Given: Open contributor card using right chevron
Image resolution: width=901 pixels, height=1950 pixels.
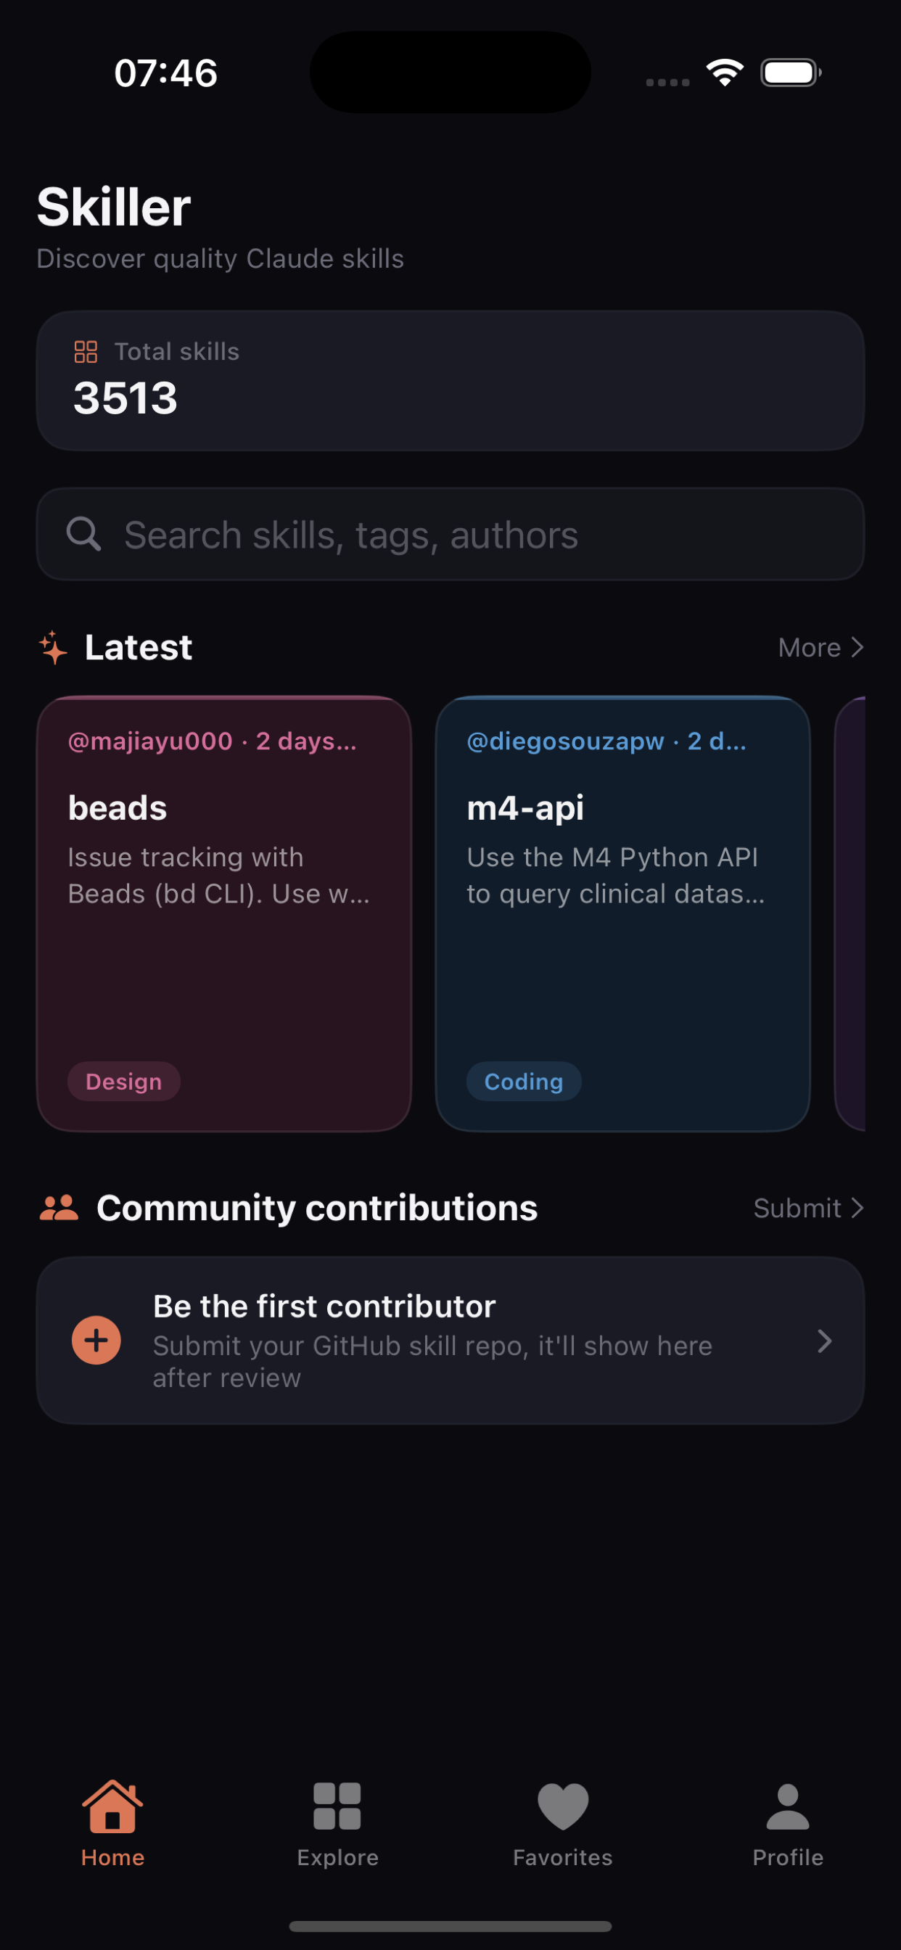Looking at the screenshot, I should 825,1341.
